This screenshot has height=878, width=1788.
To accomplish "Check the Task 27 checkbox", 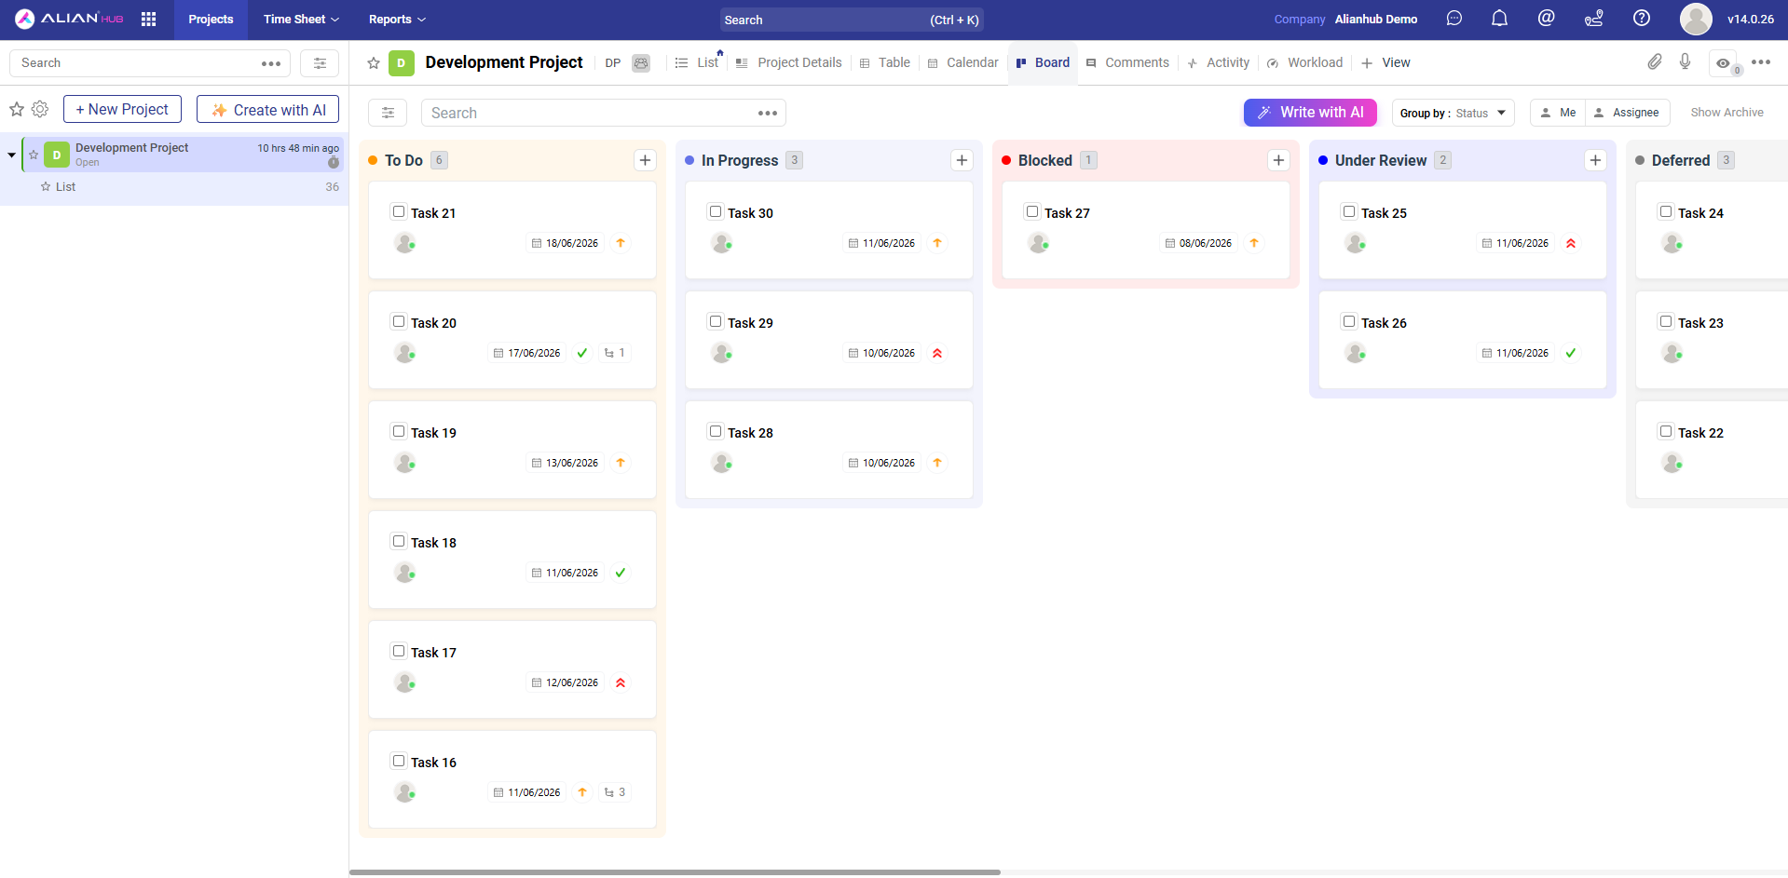I will click(x=1032, y=211).
